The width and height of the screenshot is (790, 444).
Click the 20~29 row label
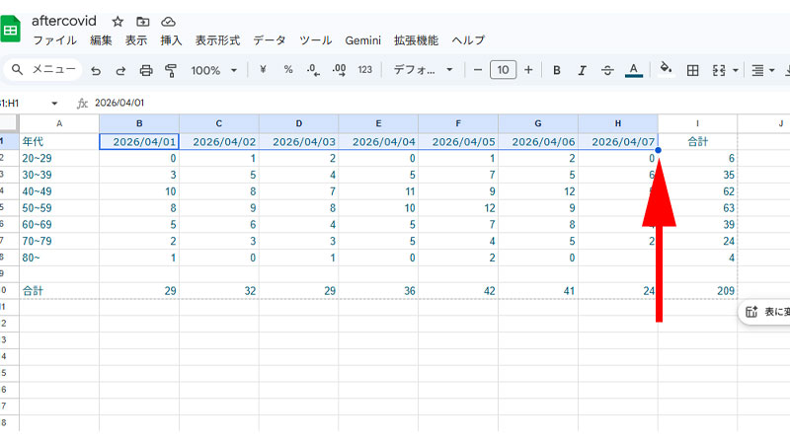(x=59, y=158)
